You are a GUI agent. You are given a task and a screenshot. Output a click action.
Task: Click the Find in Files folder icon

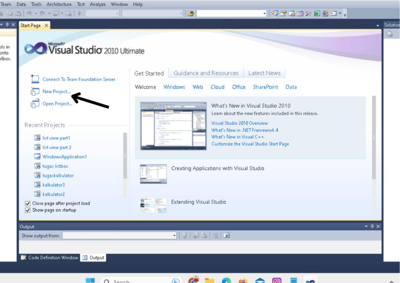[x=191, y=14]
